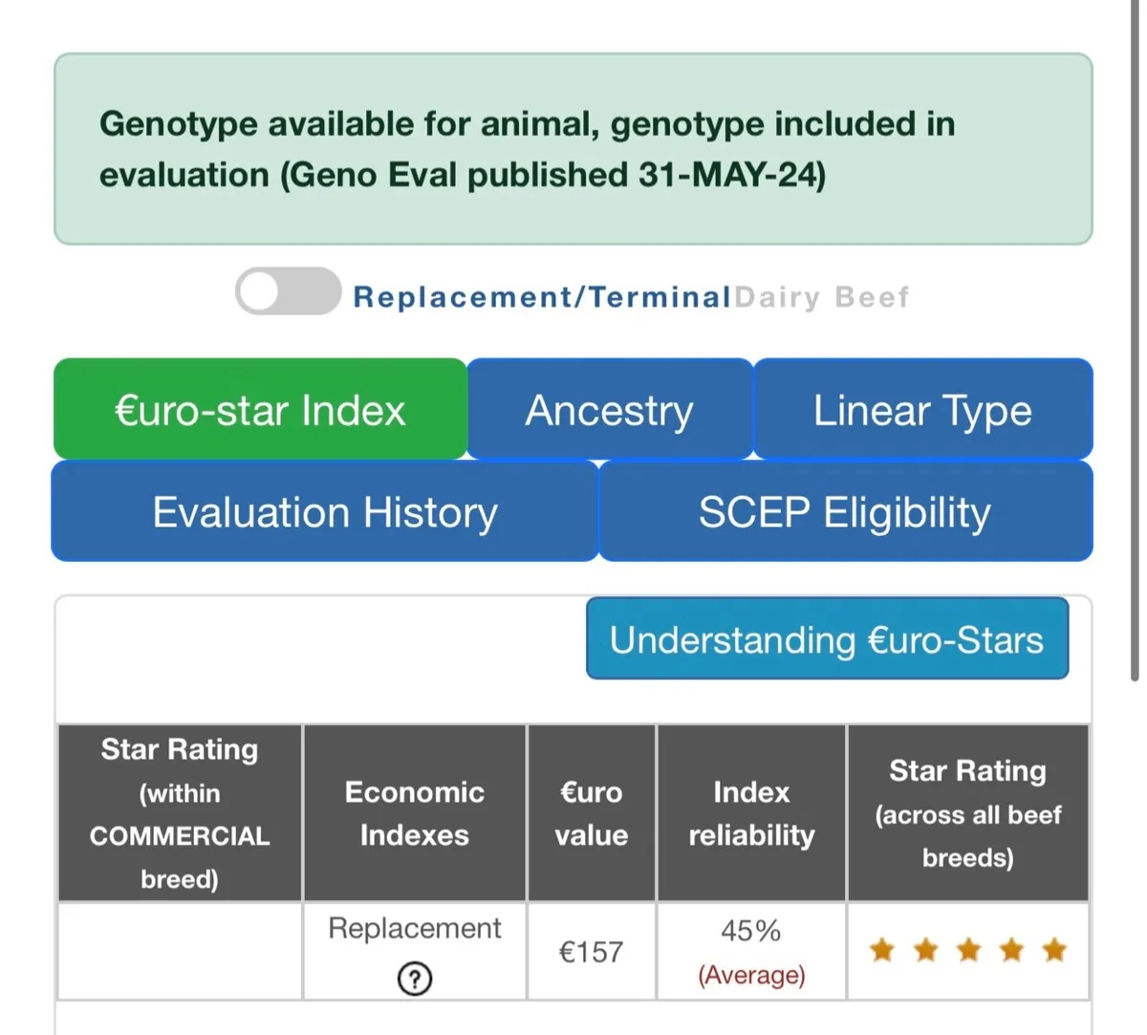1147x1035 pixels.
Task: Show the Evaluation History tab
Action: tap(325, 512)
